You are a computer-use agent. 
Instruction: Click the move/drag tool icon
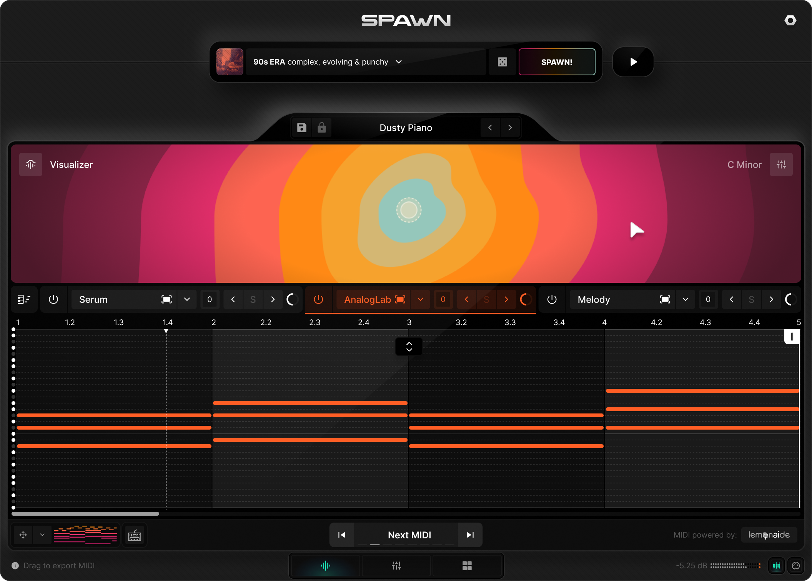coord(23,535)
